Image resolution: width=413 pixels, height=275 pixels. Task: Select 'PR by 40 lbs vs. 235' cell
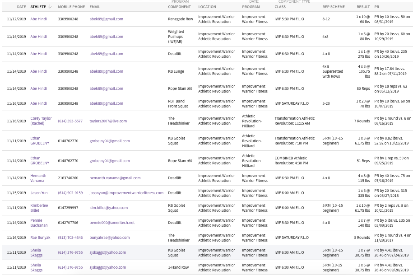[390, 54]
